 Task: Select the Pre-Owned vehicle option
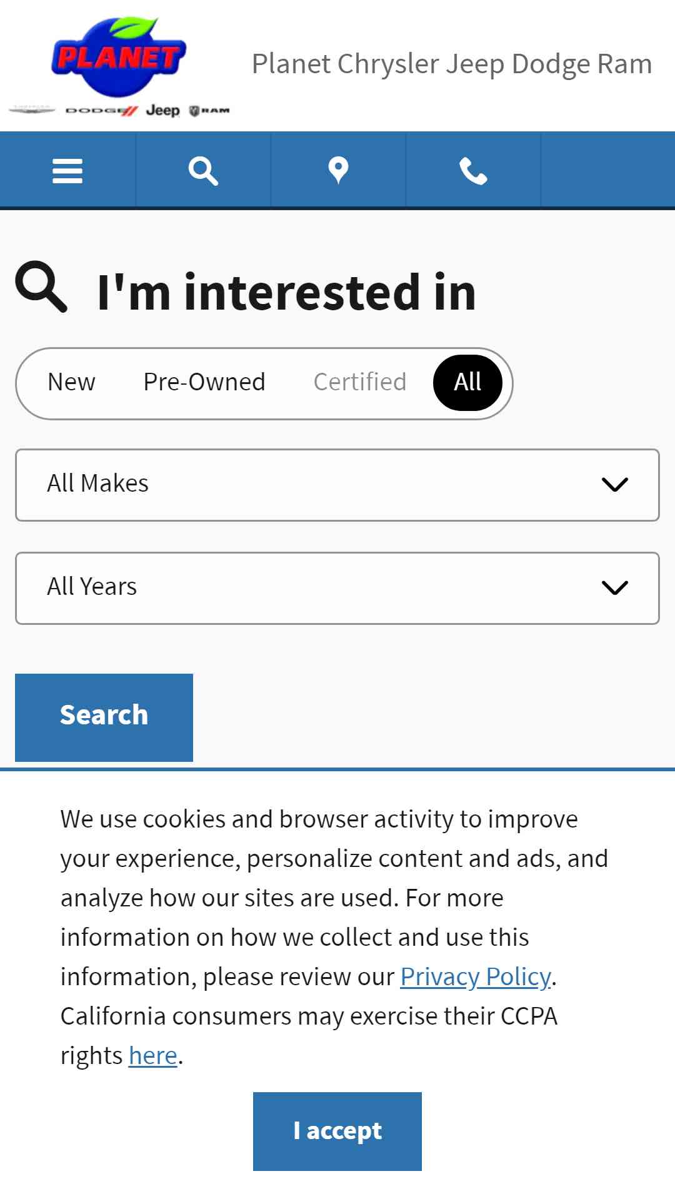tap(204, 382)
